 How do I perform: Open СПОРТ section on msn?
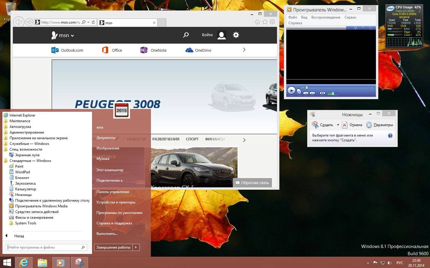point(192,139)
